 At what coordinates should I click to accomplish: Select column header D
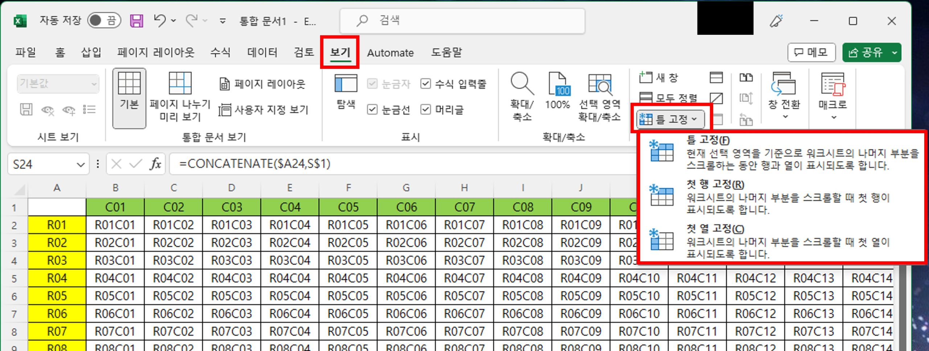pyautogui.click(x=232, y=188)
